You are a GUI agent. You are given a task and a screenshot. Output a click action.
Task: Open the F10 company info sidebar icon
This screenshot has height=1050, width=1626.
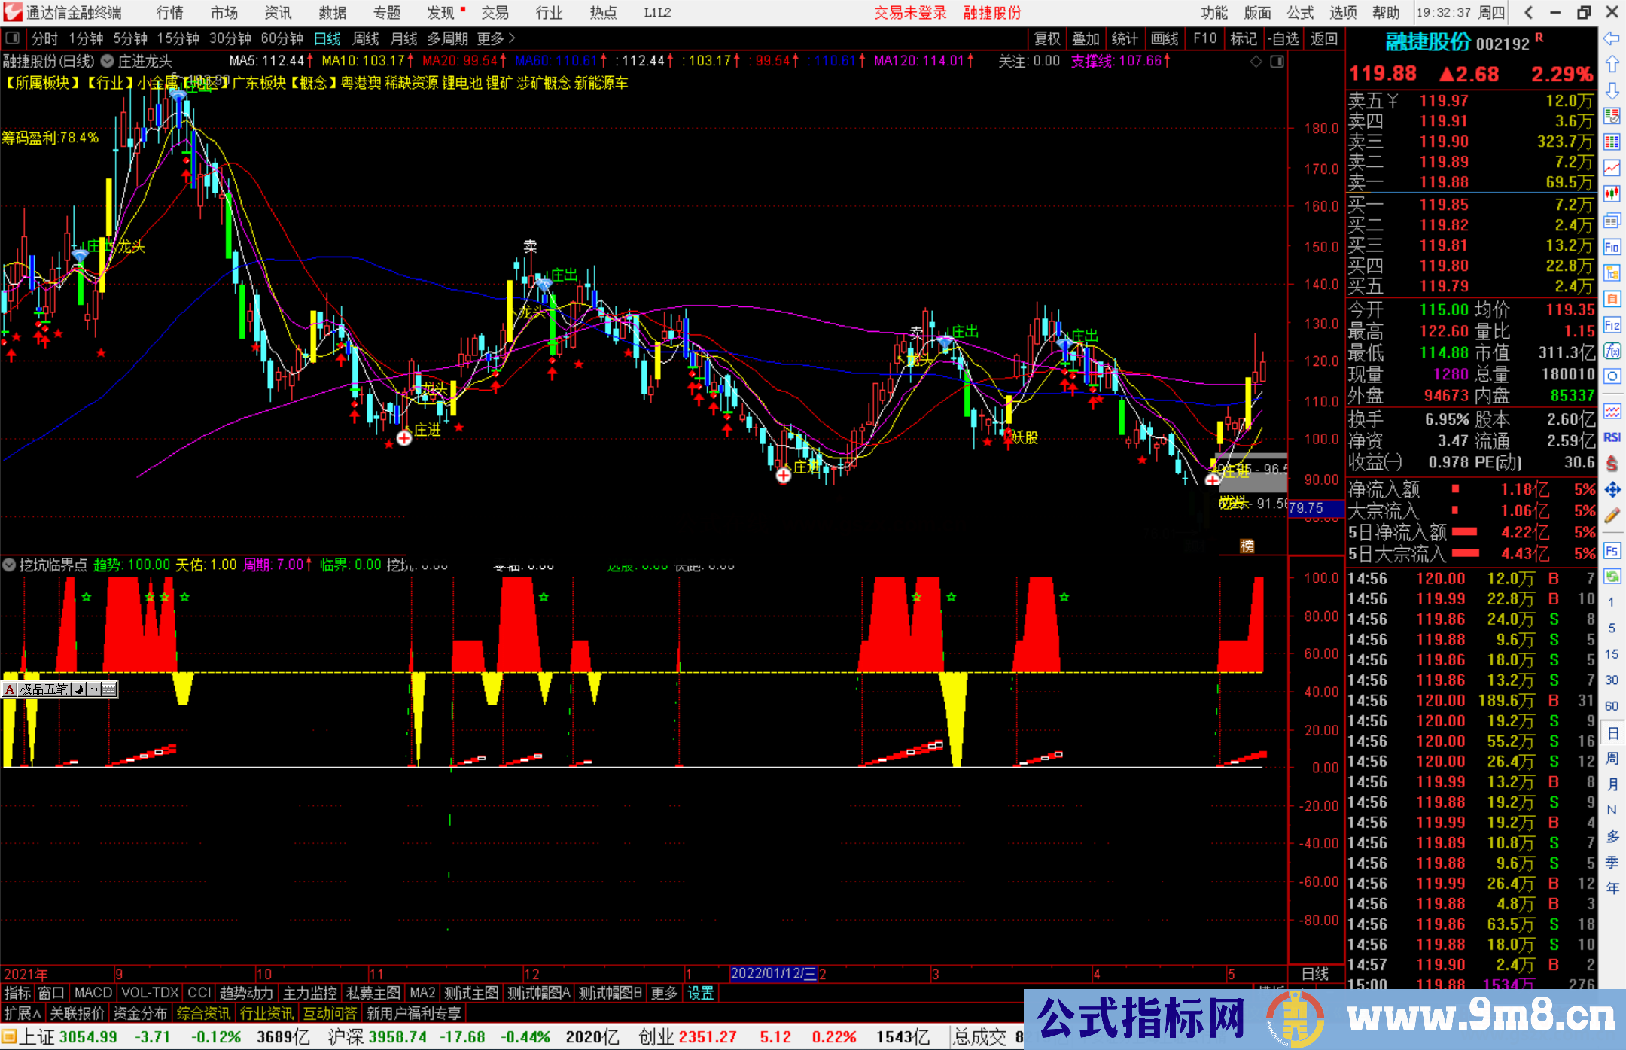click(1612, 247)
